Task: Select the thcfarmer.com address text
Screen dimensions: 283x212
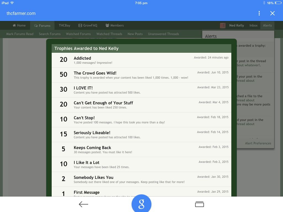Action: click(21, 13)
